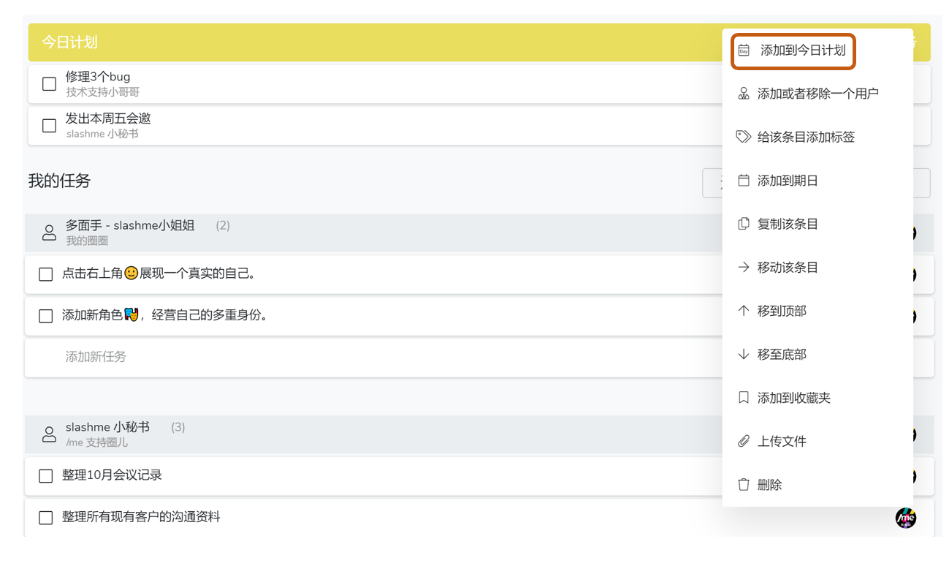Click the paperclip icon for 上传文件
949x566 pixels.
point(744,441)
